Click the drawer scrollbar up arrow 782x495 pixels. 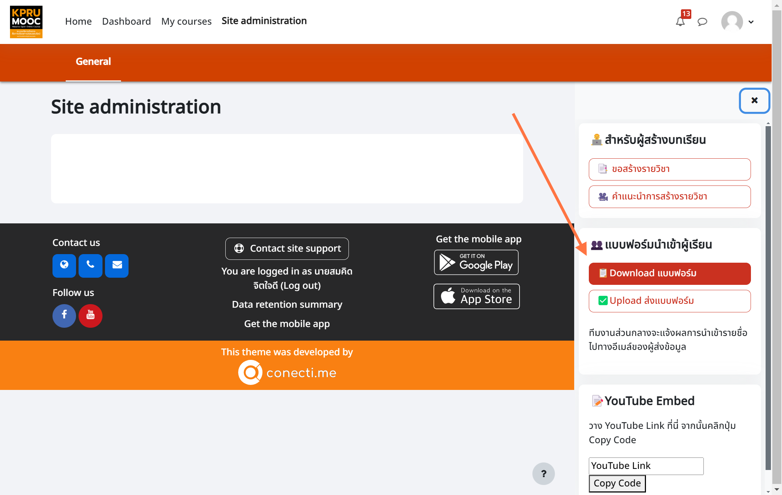(768, 123)
